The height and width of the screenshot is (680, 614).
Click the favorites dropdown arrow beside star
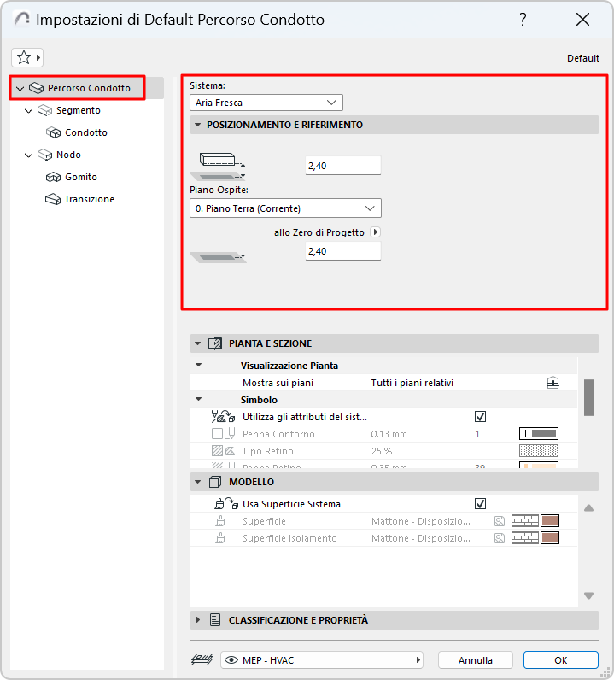pos(38,57)
